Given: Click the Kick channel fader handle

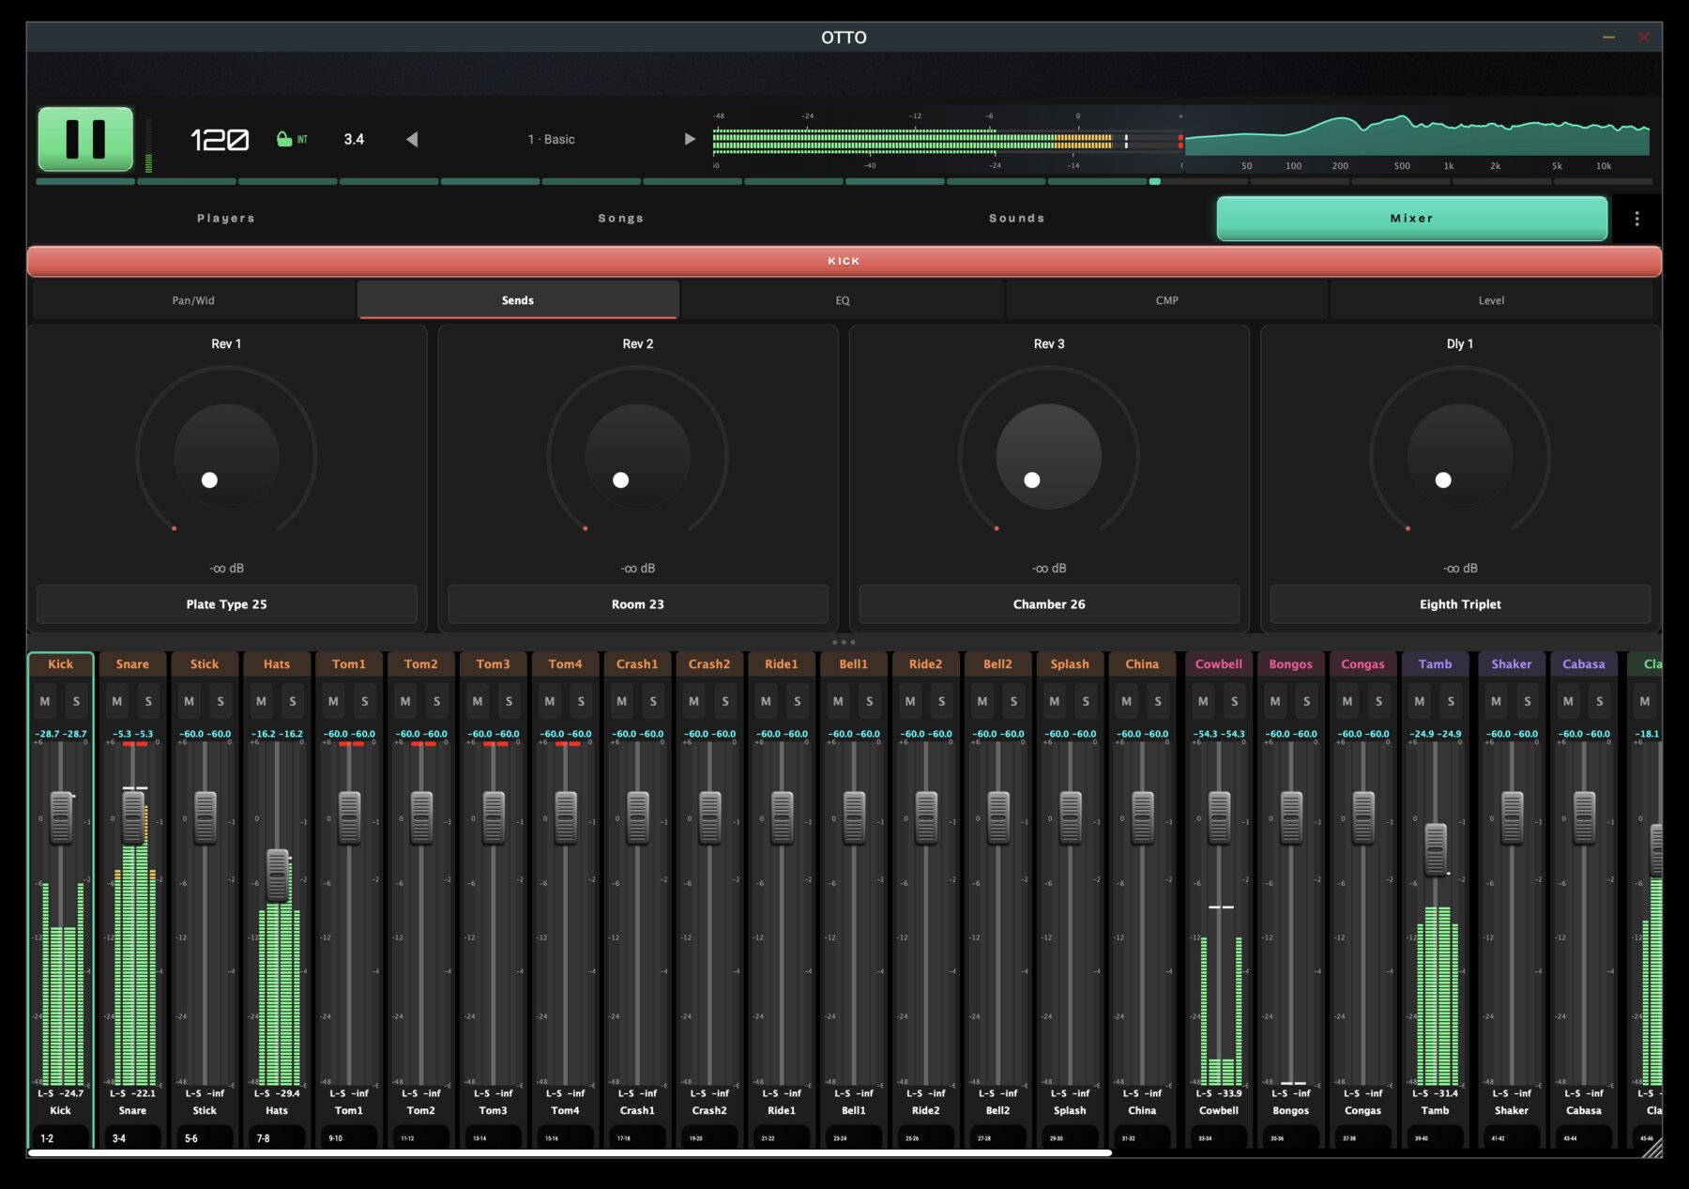Looking at the screenshot, I should coord(61,817).
